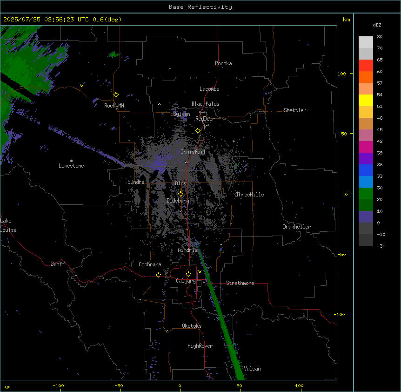Click the Calgary city label
This screenshot has height=392, width=401.
pyautogui.click(x=186, y=281)
